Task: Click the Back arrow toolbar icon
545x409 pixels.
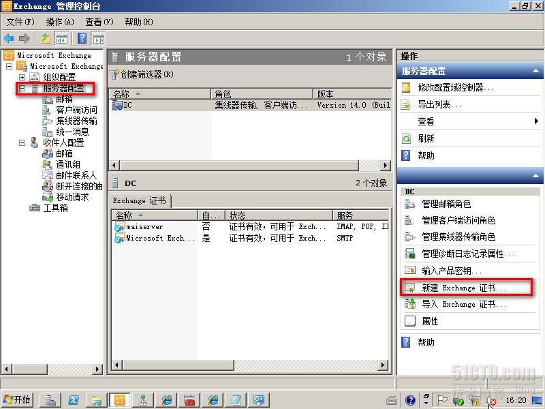Action: [9, 38]
